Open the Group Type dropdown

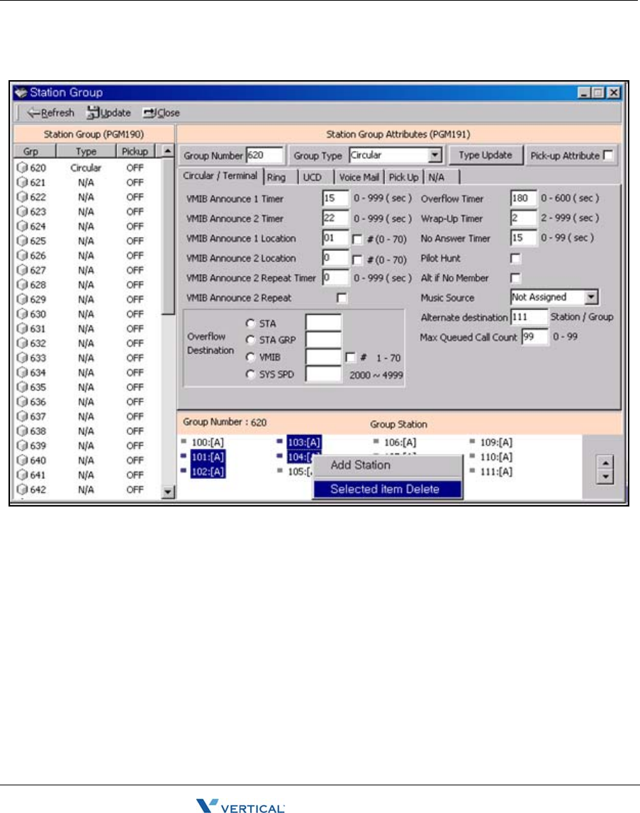(x=435, y=155)
